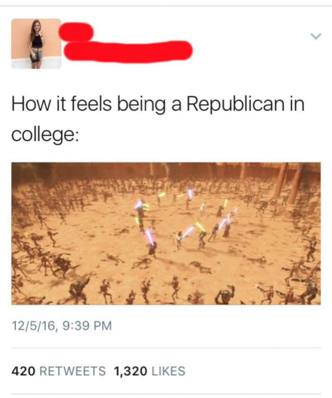Viewport: 332px width, 398px height.
Task: Click the purple lightsaber near the image top
Action: 190,194
